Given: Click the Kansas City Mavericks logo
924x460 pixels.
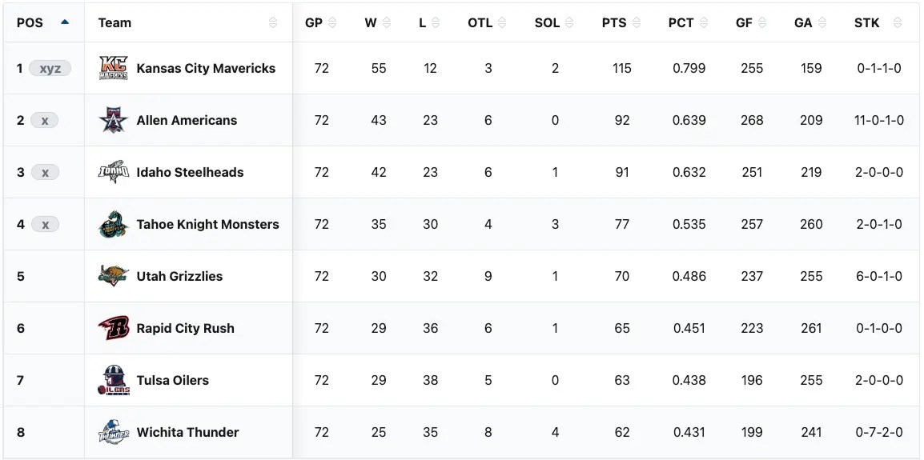Looking at the screenshot, I should (113, 69).
